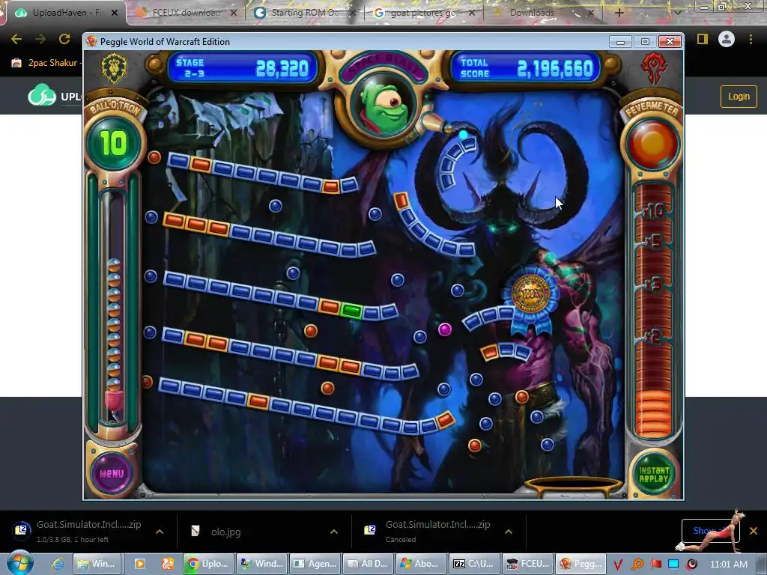
Task: Launch Internet Explorer from the taskbar
Action: click(58, 564)
